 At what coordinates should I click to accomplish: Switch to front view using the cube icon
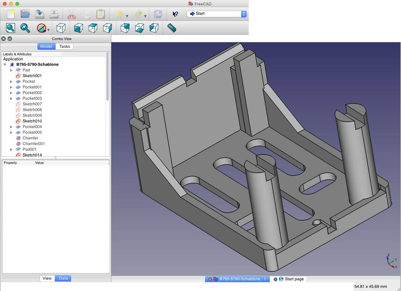pos(78,28)
